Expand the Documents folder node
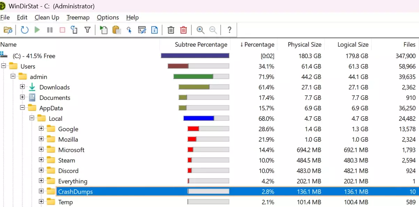The image size is (419, 207). tap(23, 97)
